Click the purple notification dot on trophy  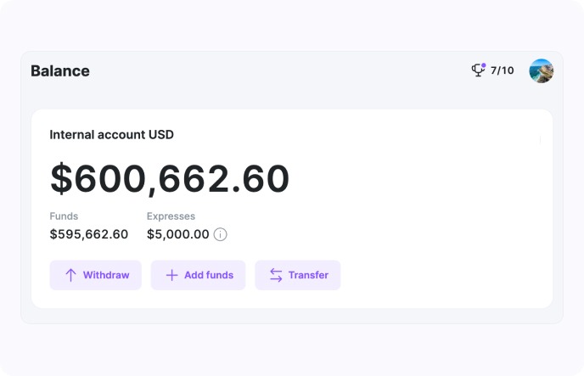pos(483,65)
